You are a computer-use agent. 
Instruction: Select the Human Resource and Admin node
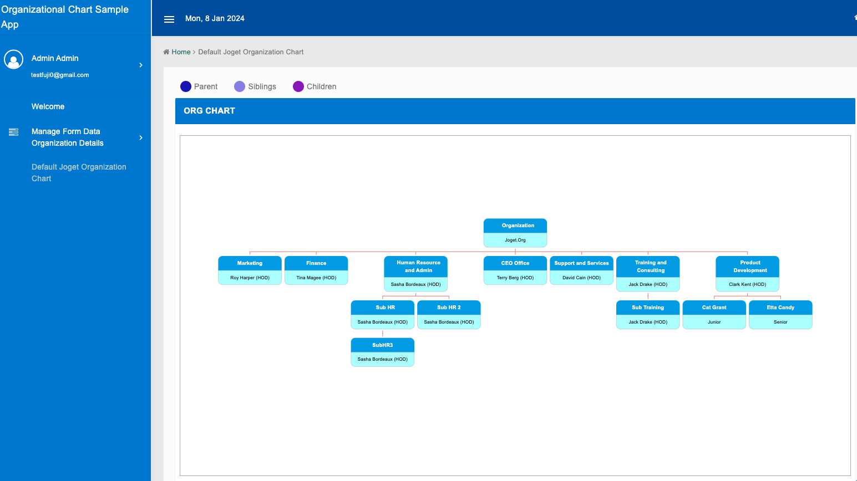(x=415, y=273)
